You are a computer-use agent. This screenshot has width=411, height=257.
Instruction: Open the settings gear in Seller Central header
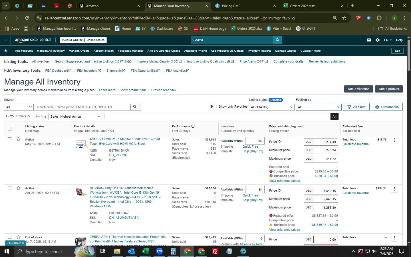pyautogui.click(x=378, y=40)
